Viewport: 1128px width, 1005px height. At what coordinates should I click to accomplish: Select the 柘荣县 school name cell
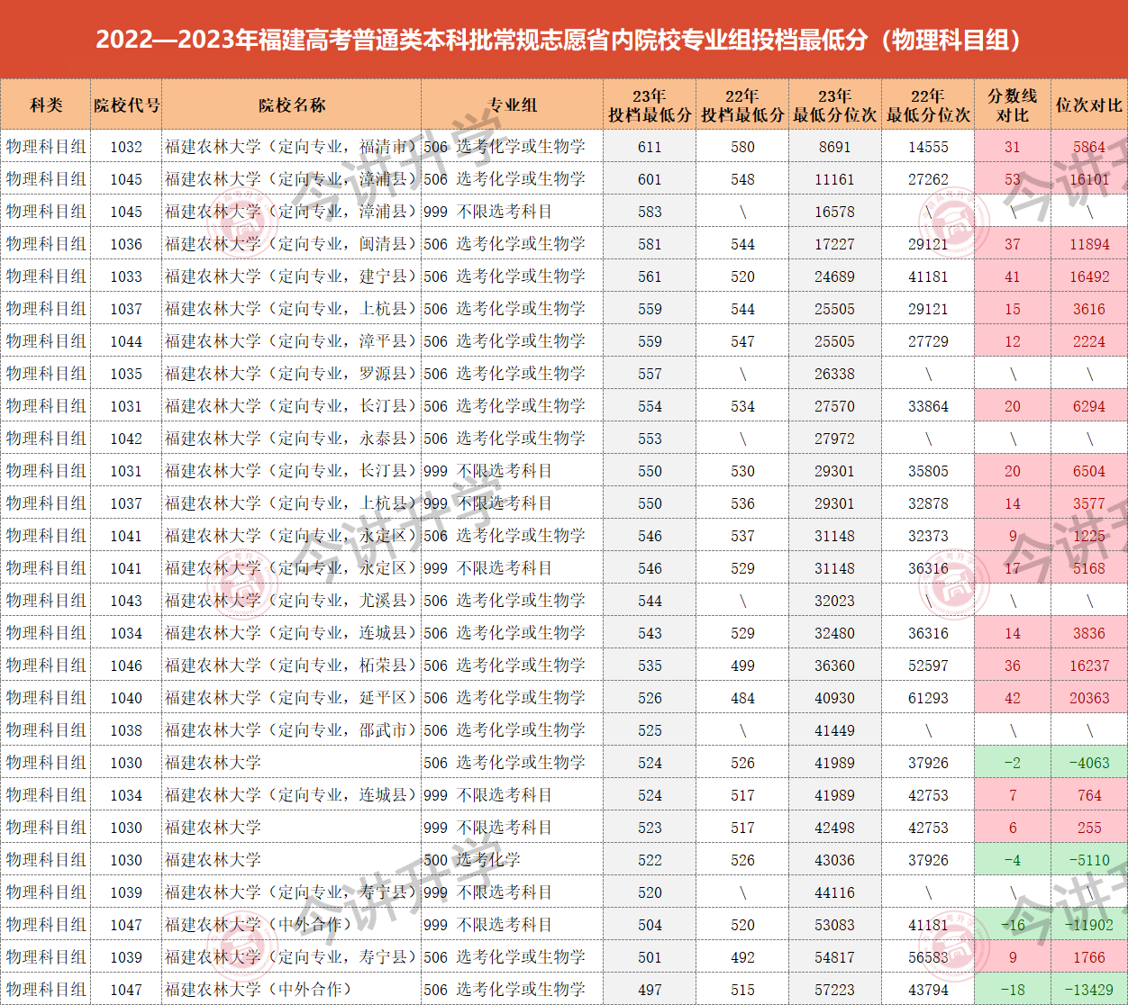click(292, 665)
